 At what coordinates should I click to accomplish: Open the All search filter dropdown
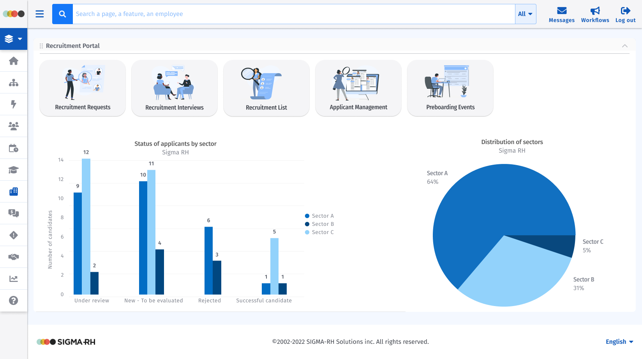[526, 14]
